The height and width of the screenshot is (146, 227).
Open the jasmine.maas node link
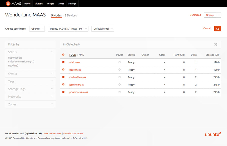(76, 85)
